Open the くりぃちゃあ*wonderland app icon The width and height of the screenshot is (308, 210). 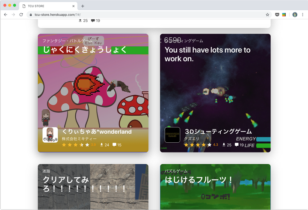coord(50,135)
